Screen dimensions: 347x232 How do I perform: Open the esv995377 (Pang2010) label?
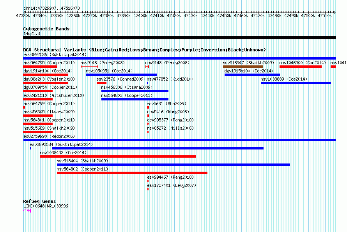(x=170, y=120)
